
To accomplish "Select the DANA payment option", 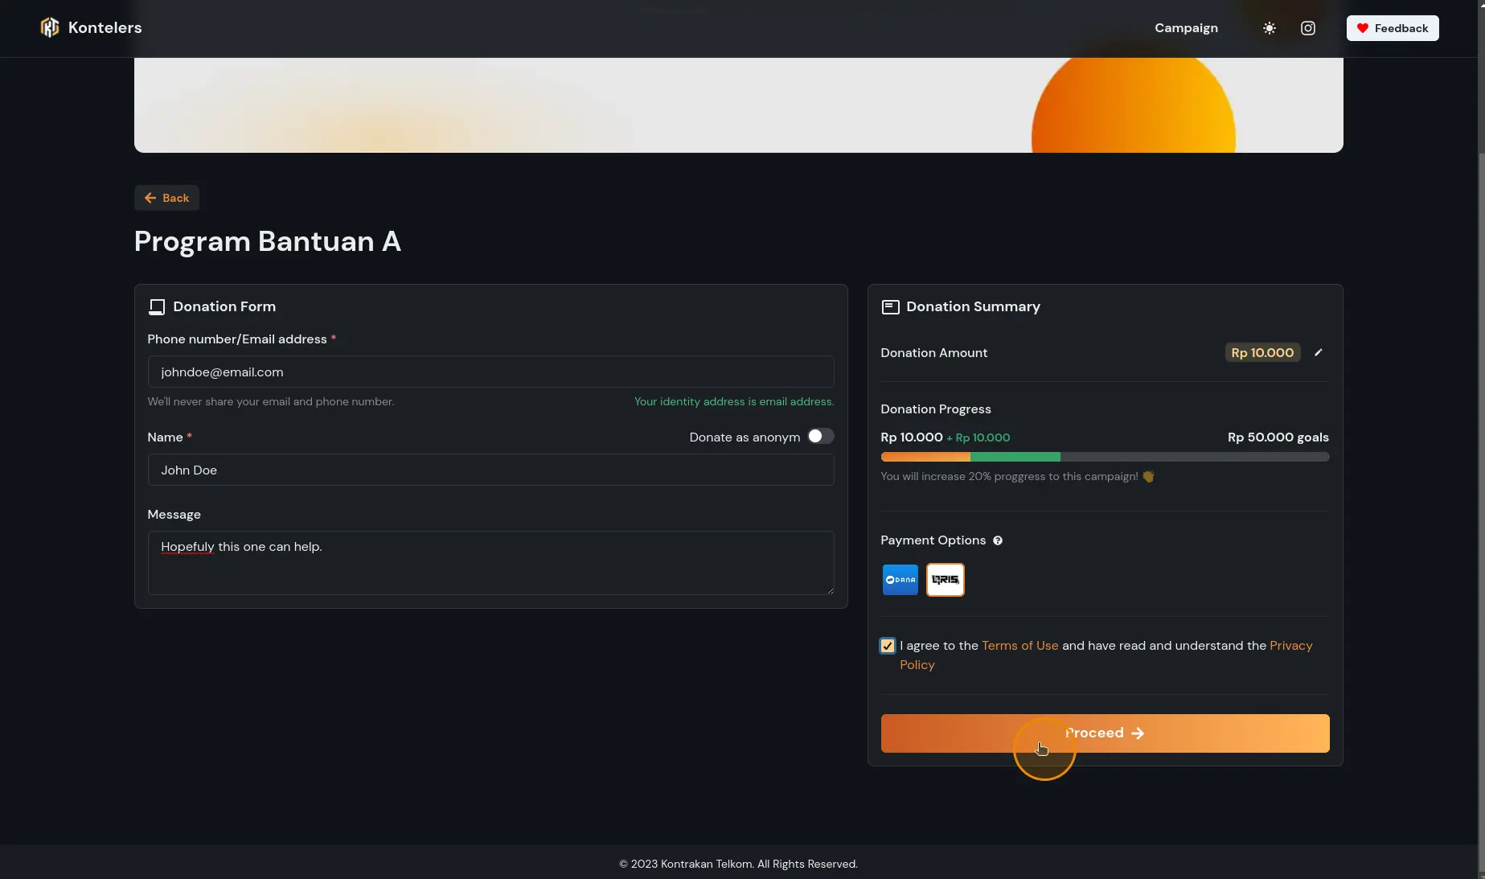I will point(900,580).
